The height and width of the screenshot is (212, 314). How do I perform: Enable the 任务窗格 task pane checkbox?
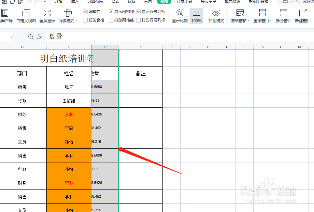click(85, 20)
